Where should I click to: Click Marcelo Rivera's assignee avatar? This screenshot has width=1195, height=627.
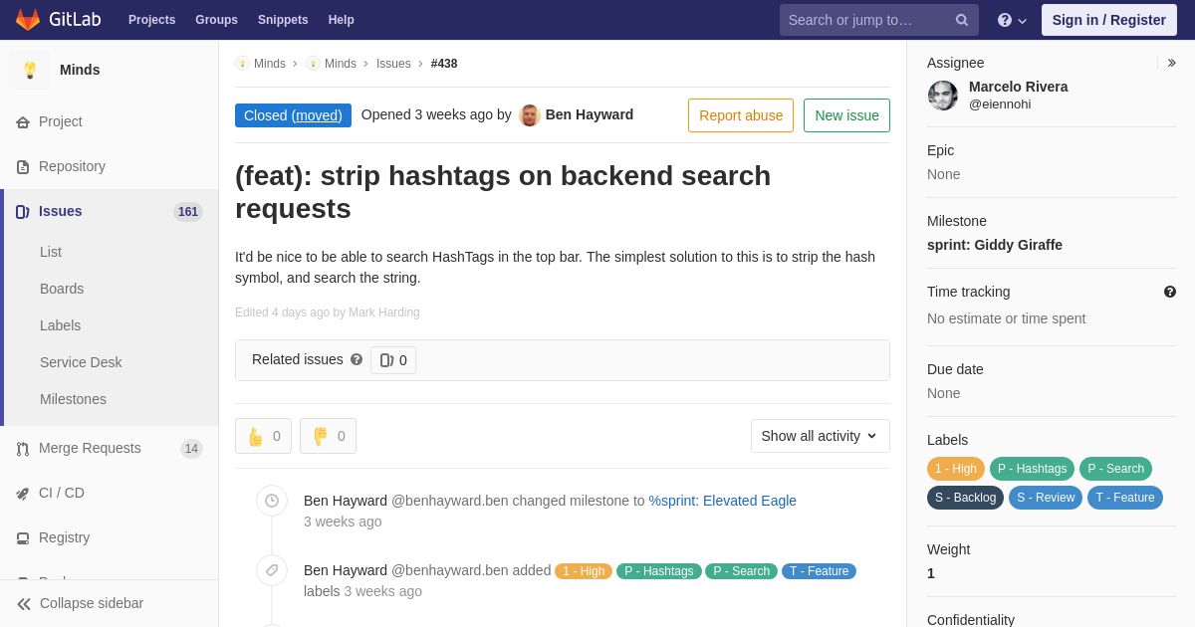pyautogui.click(x=943, y=96)
